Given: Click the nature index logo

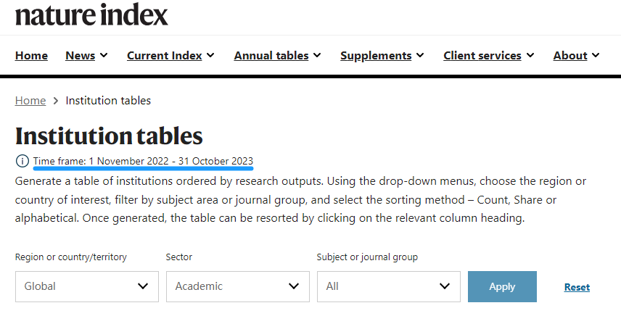Looking at the screenshot, I should tap(91, 14).
